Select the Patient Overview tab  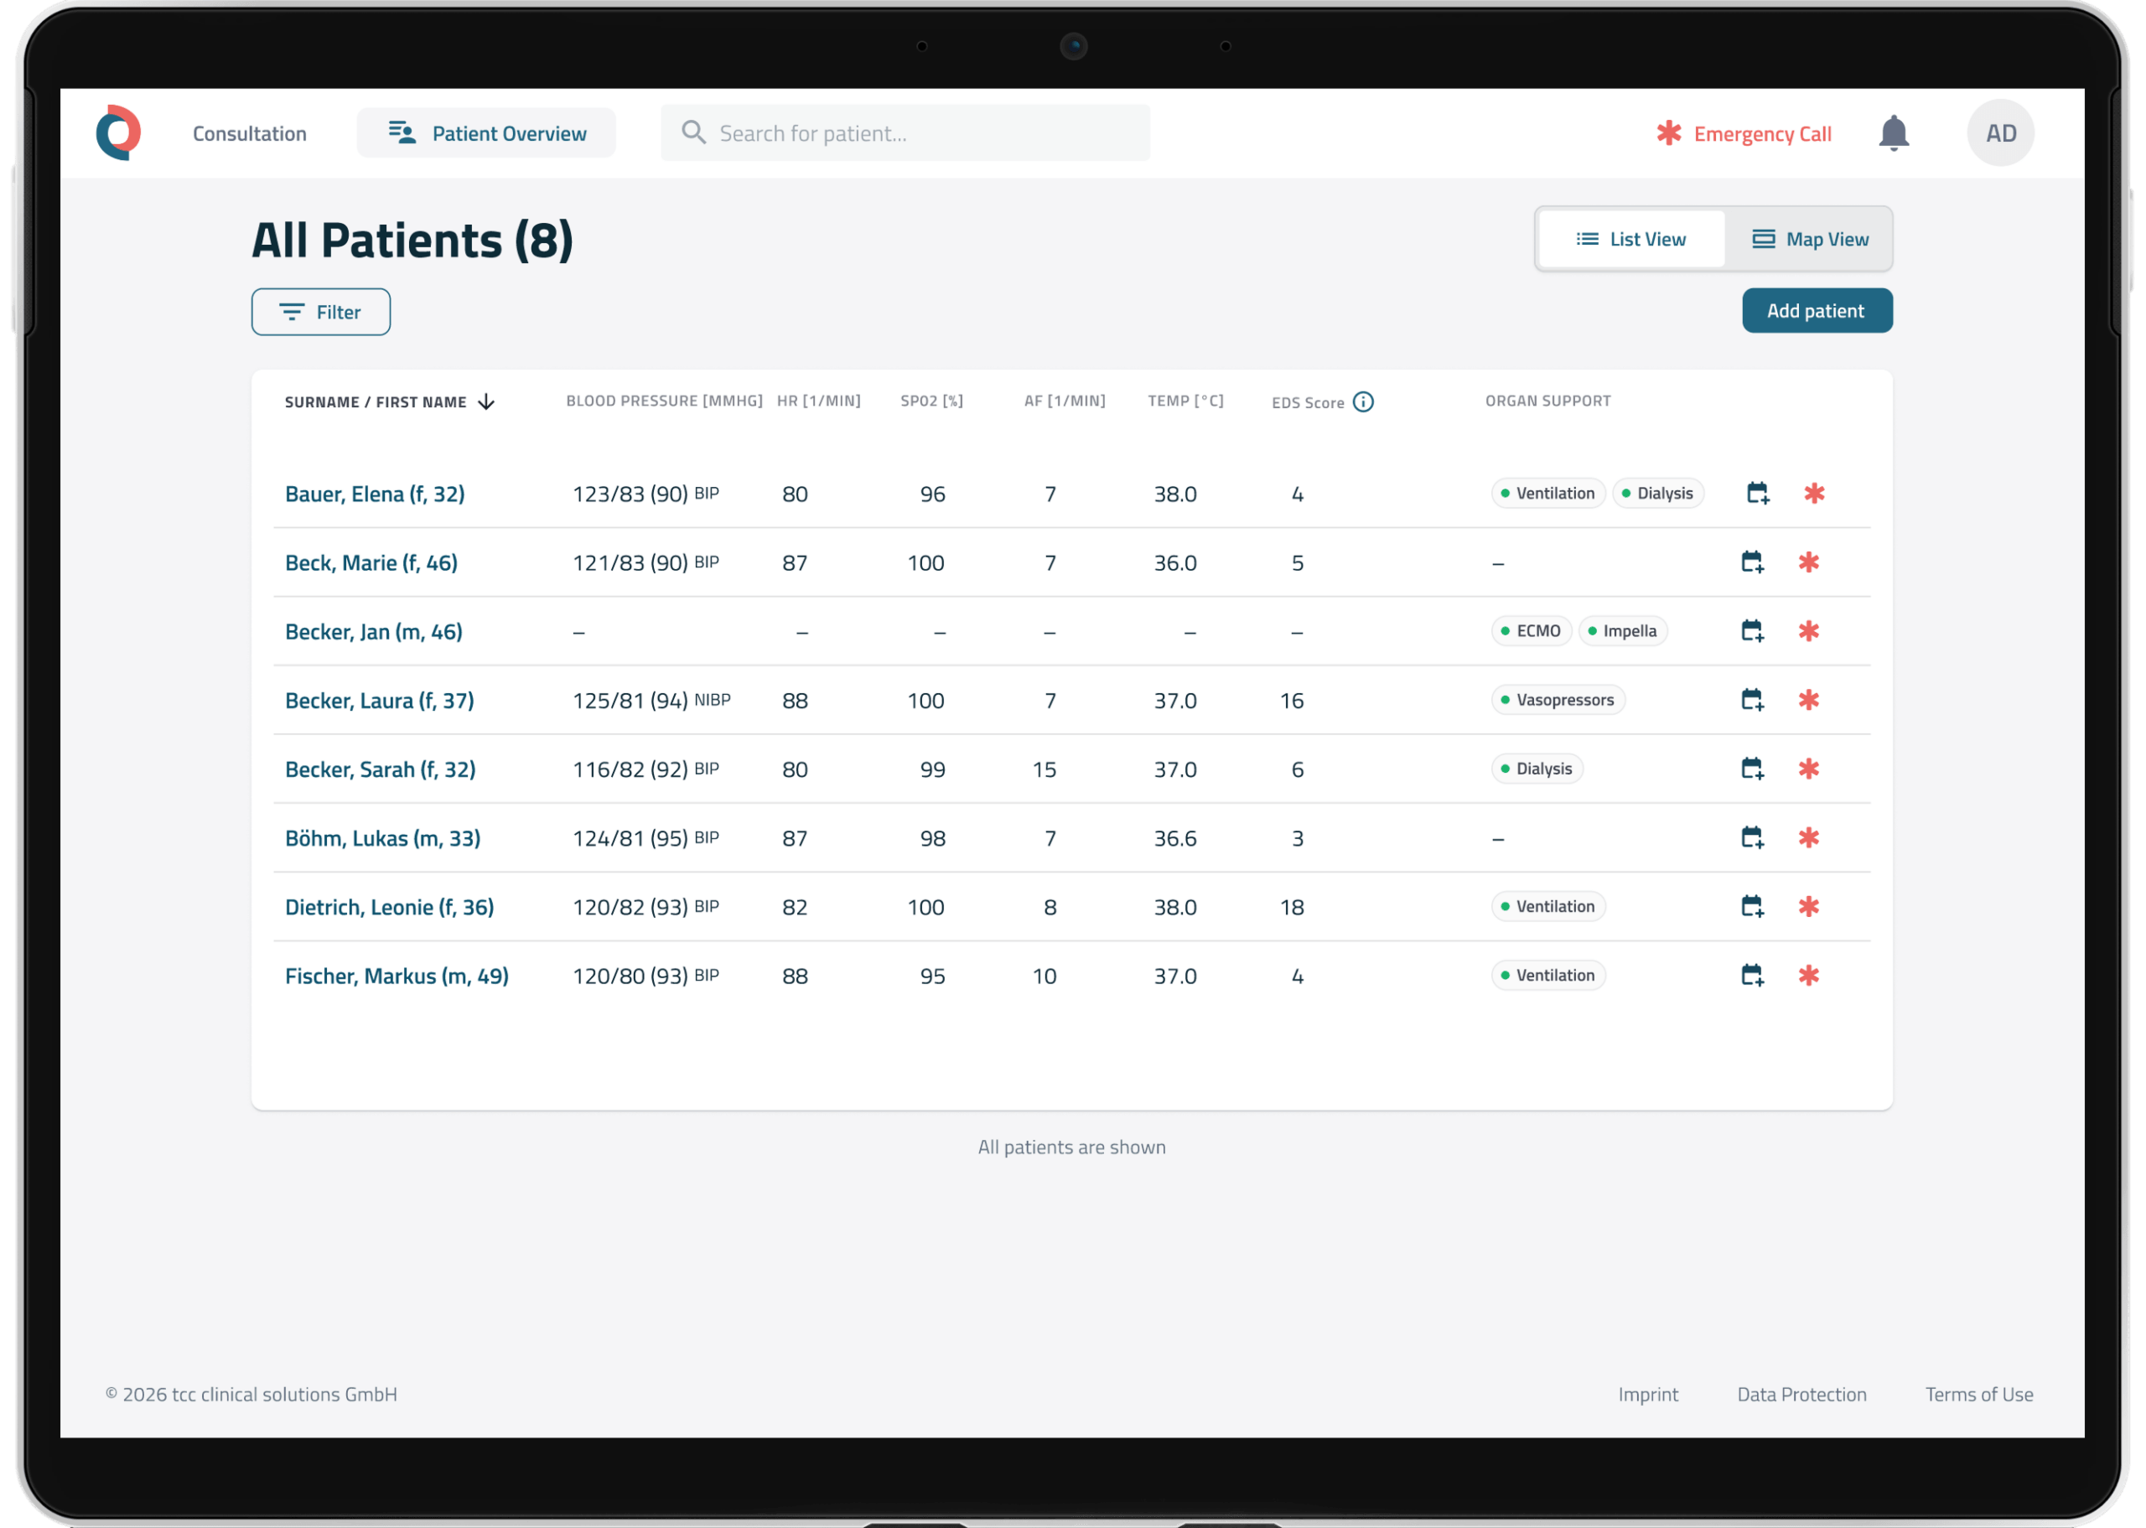pos(486,132)
